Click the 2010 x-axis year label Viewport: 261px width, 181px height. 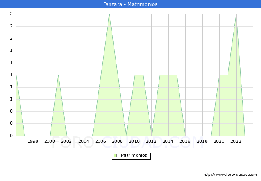coord(135,141)
